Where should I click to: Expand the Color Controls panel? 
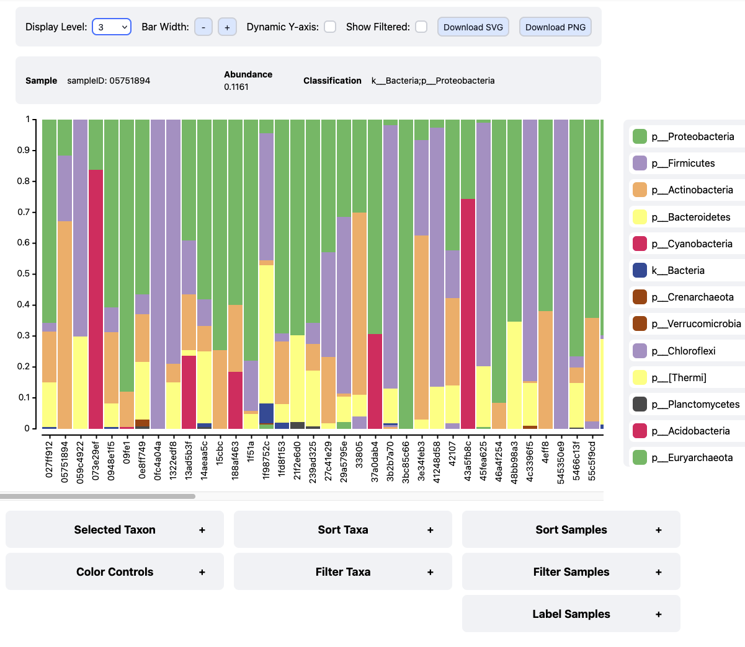pos(115,572)
